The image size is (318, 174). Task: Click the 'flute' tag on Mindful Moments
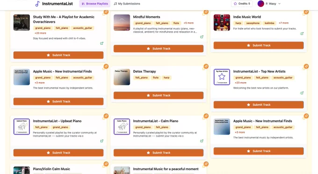(x=176, y=23)
